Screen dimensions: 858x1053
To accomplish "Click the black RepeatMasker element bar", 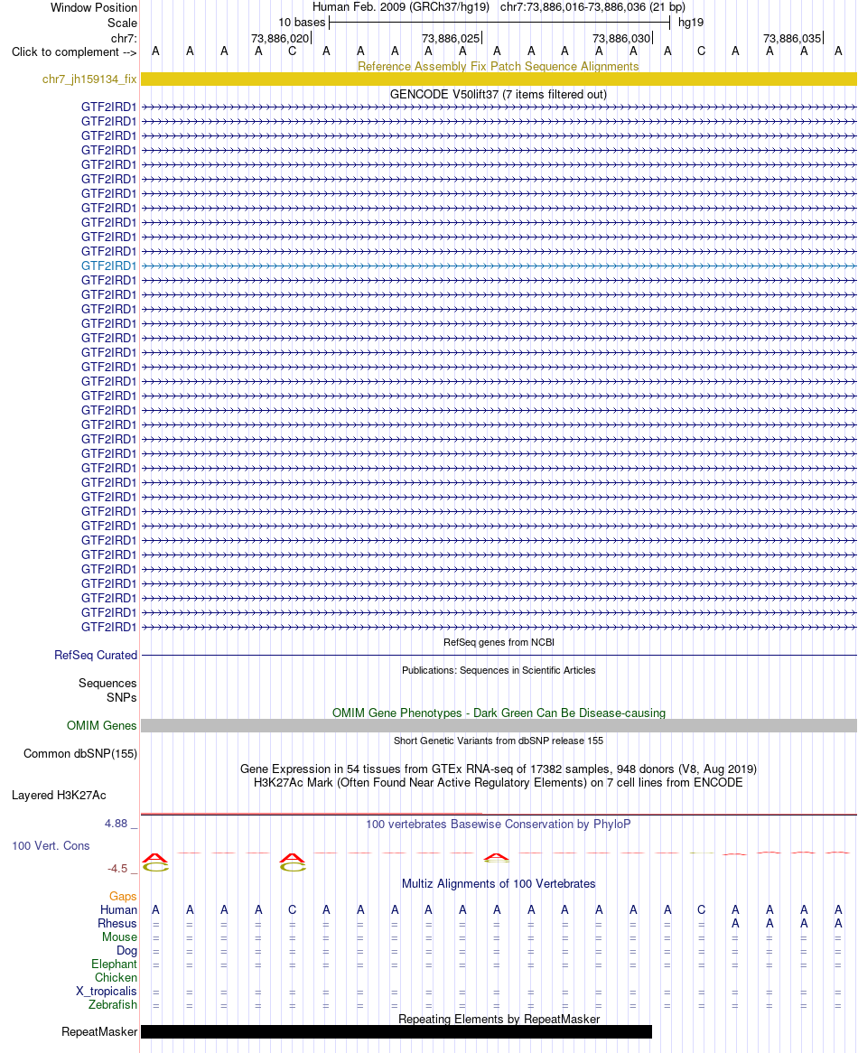I will click(x=396, y=1032).
